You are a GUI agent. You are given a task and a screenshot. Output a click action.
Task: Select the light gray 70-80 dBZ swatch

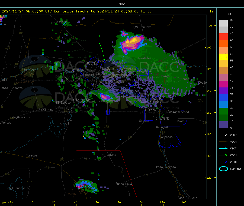223,23
